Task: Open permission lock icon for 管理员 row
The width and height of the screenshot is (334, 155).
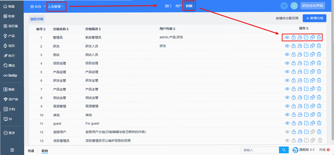Action: point(294,37)
